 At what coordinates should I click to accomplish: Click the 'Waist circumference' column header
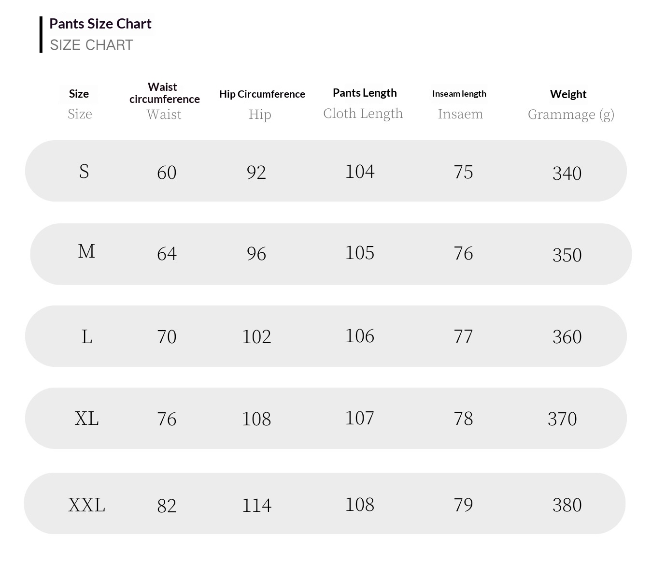[164, 93]
